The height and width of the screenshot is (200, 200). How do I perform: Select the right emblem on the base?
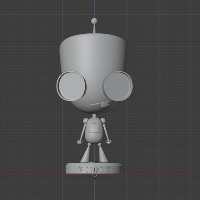[x=108, y=169]
